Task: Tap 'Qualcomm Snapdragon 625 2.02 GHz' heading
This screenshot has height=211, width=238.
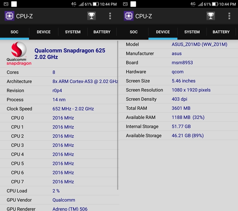Action: [x=70, y=54]
